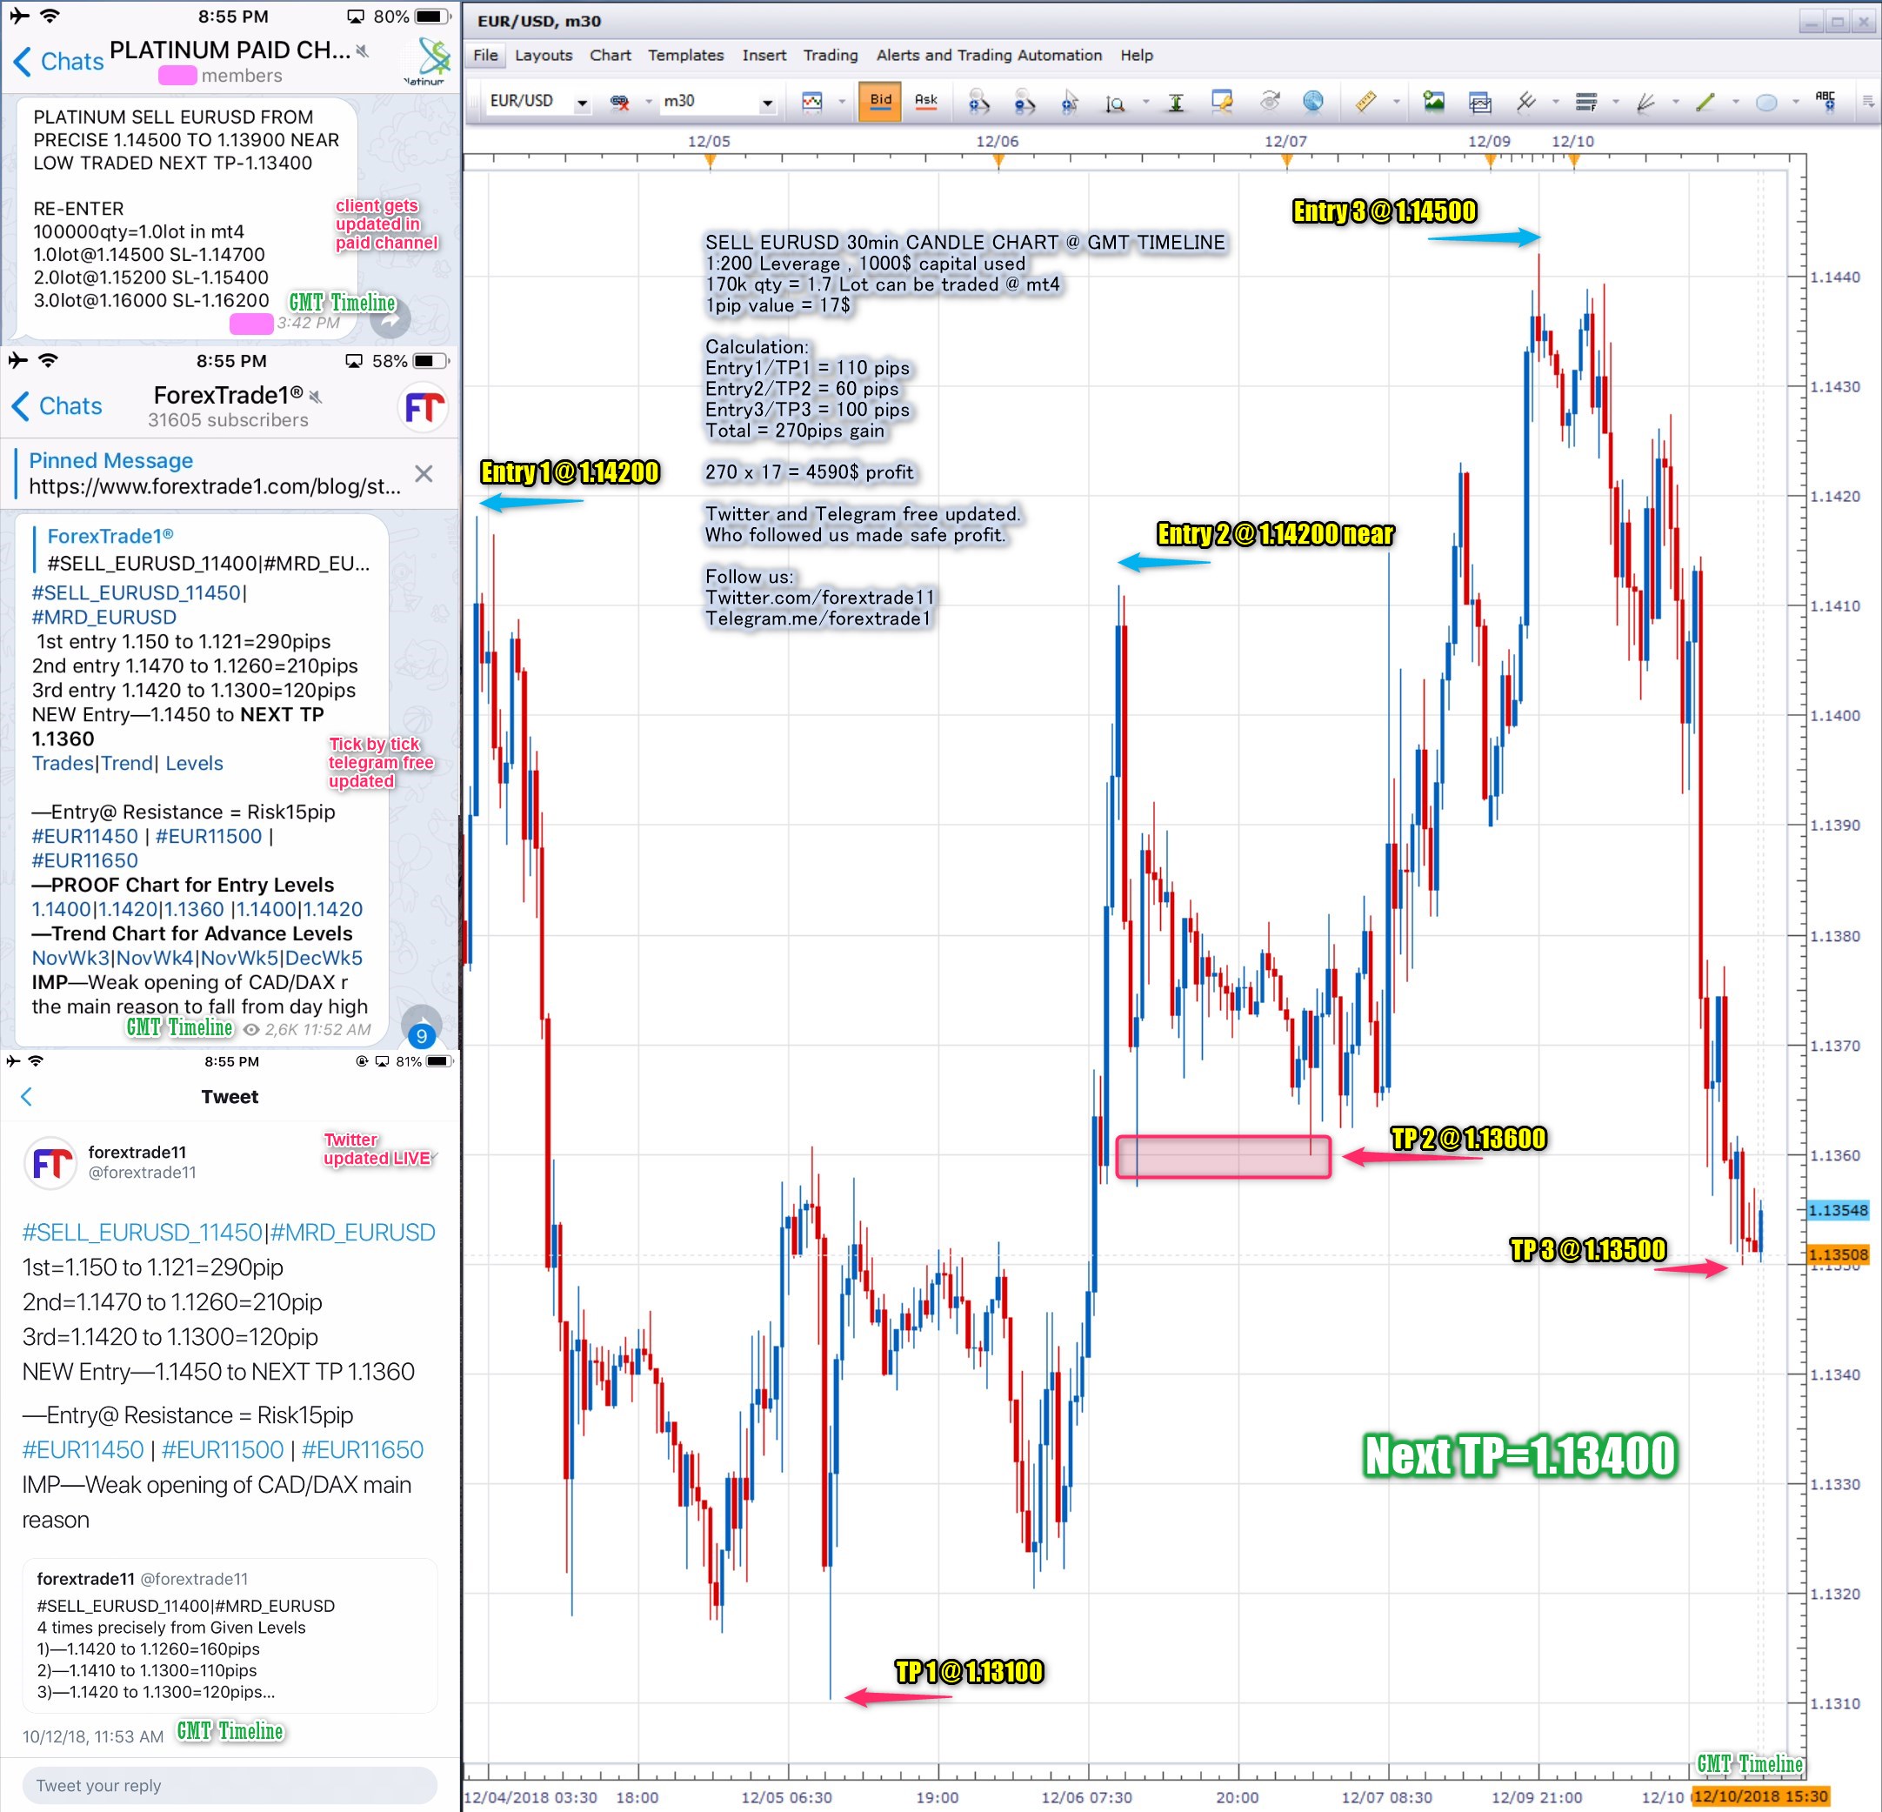Click the zoom out magnifier icon
This screenshot has height=1812, width=1882.
[1024, 102]
